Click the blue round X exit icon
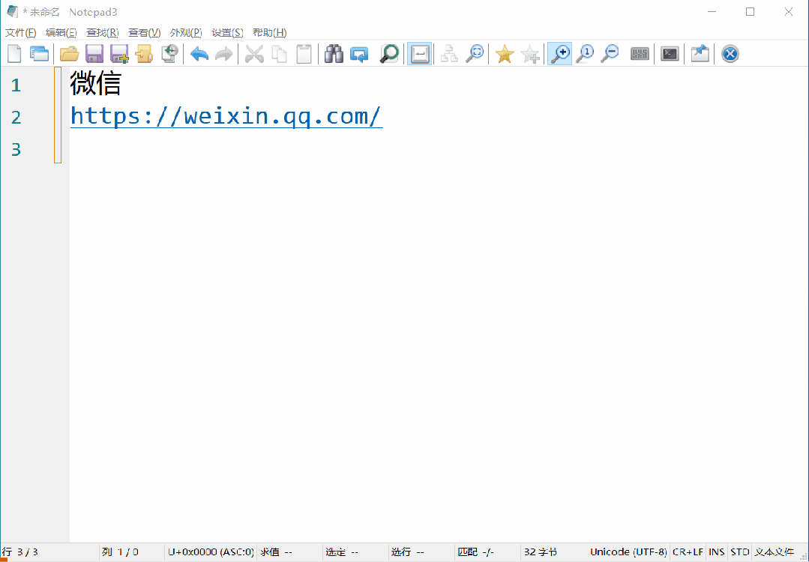The width and height of the screenshot is (809, 562). coord(730,54)
